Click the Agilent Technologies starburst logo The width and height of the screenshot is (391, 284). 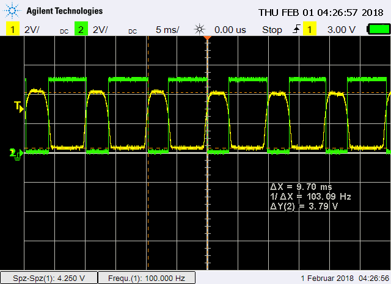12,10
